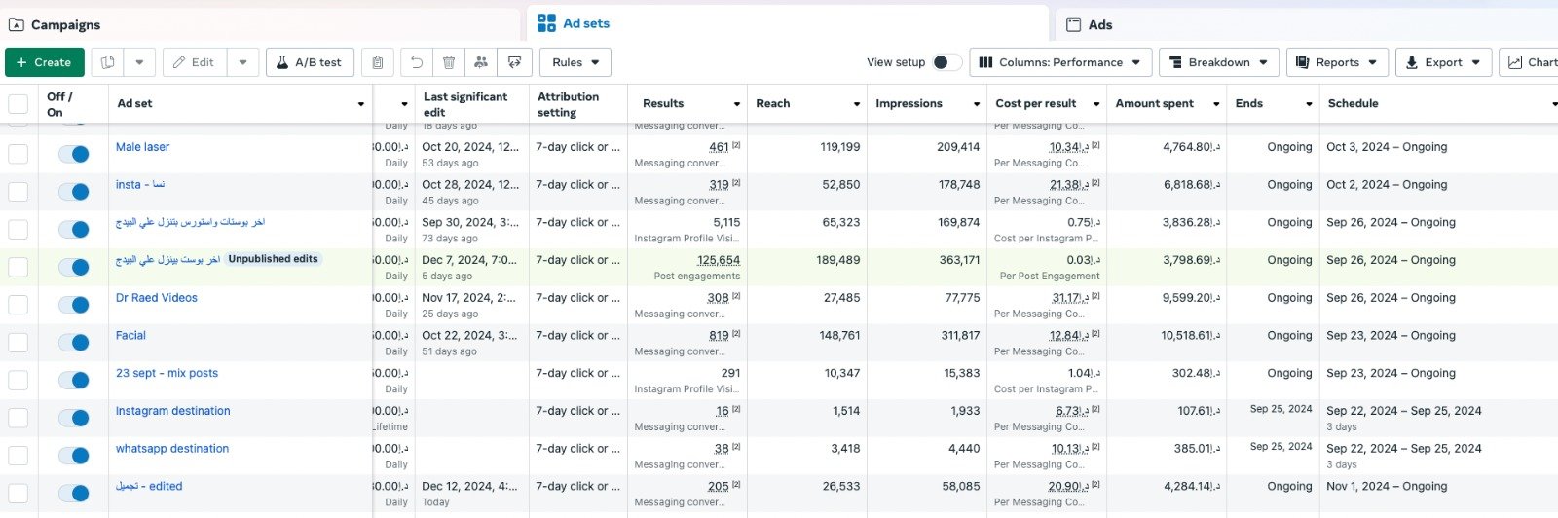Check the box for Facial row
Viewport: 1558px width, 518px height.
coord(19,343)
